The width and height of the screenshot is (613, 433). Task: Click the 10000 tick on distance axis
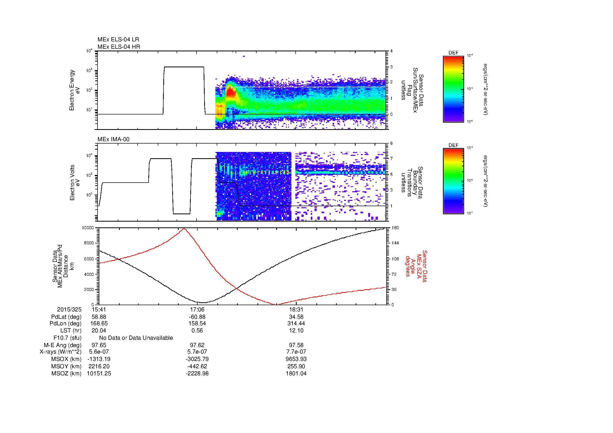pyautogui.click(x=88, y=228)
